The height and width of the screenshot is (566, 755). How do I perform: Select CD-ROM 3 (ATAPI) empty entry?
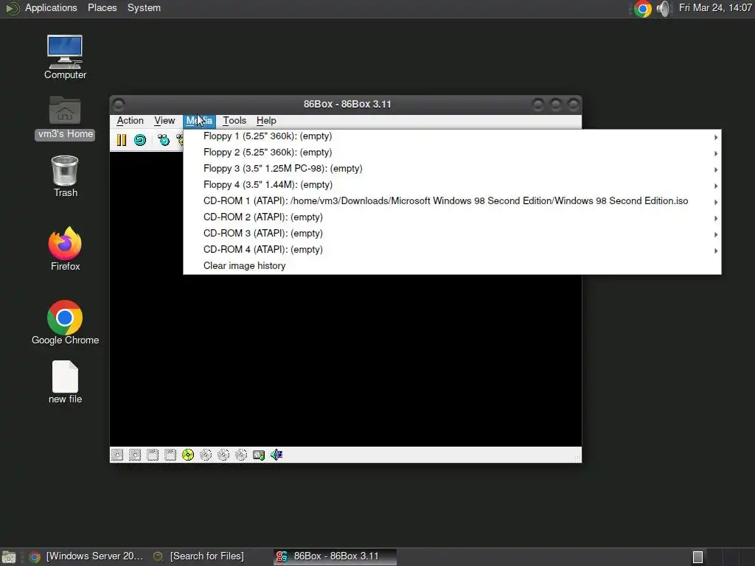tap(452, 234)
